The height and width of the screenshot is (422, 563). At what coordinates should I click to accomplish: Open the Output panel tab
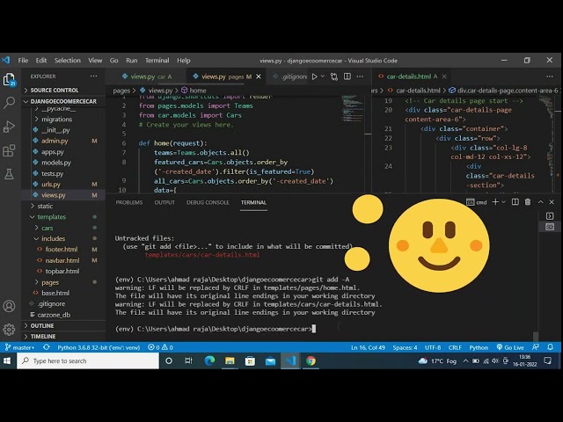pos(165,202)
